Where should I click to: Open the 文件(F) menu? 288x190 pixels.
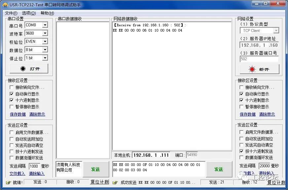pos(11,13)
